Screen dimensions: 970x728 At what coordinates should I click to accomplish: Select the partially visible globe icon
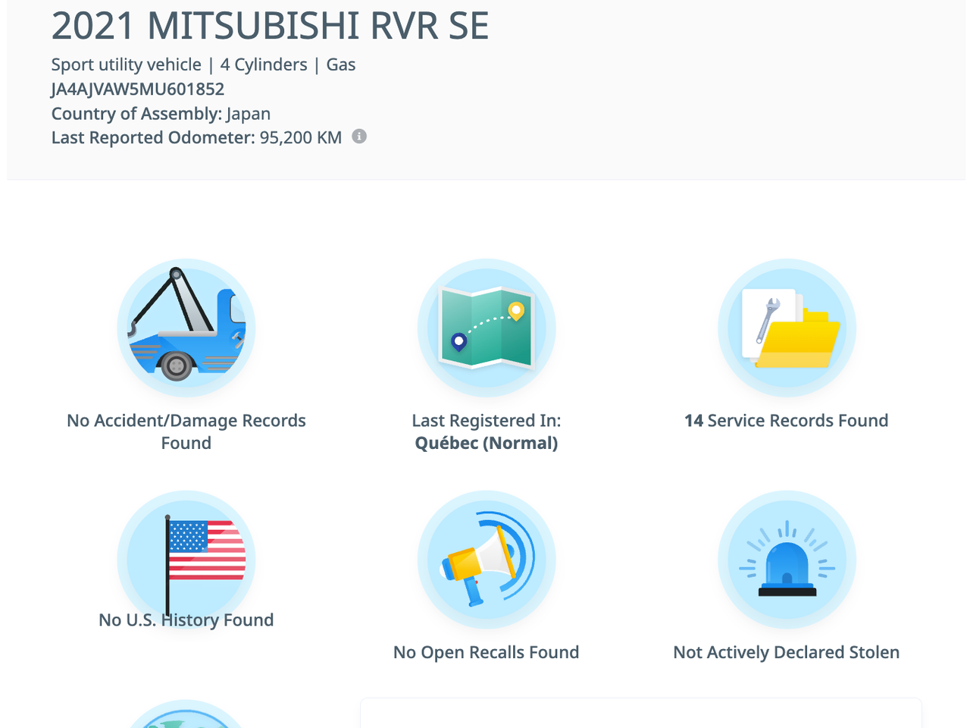(186, 714)
